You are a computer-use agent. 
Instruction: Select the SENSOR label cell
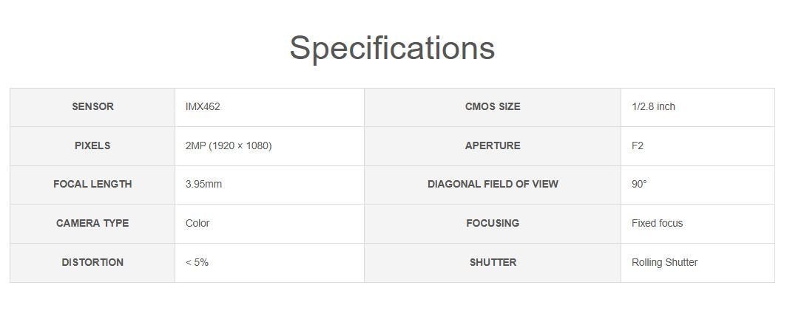coord(92,107)
